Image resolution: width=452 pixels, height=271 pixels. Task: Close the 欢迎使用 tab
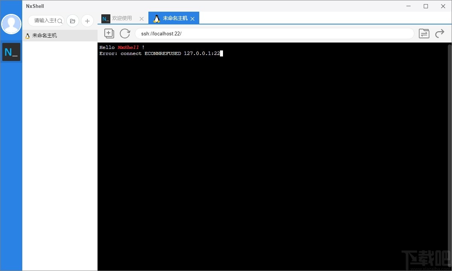point(142,18)
